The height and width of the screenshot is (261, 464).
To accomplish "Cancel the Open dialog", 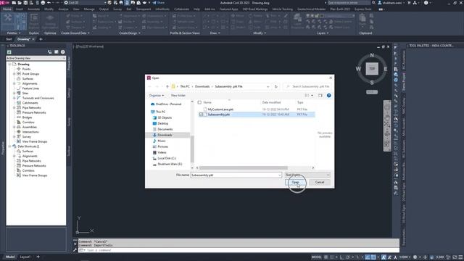I will coord(320,182).
